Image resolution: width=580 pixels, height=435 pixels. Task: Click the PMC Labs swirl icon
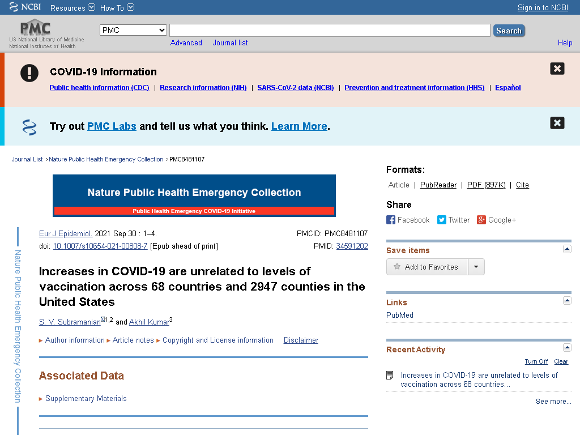pos(29,127)
